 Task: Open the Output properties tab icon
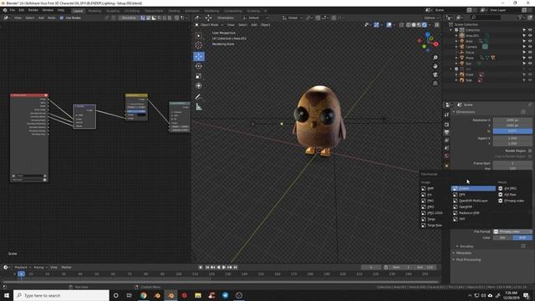coord(446,132)
